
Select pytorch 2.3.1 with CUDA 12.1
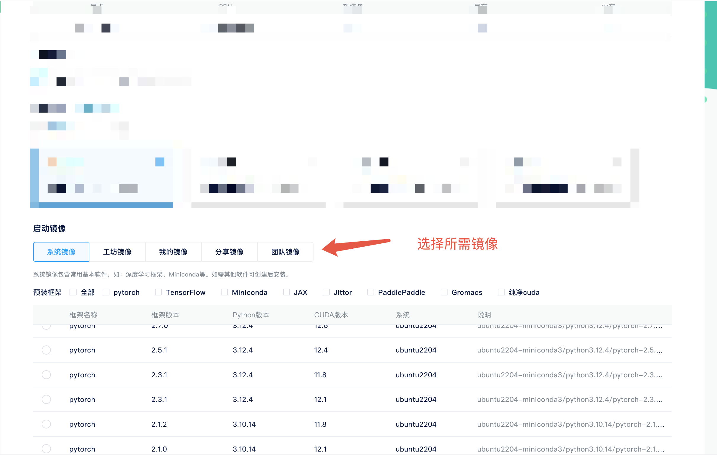coord(46,400)
